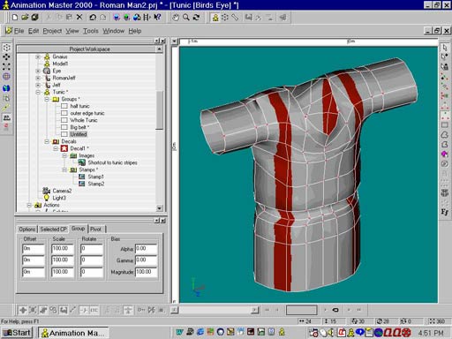Image resolution: width=452 pixels, height=339 pixels.
Task: Select Stamp2 in the project tree
Action: click(x=96, y=184)
